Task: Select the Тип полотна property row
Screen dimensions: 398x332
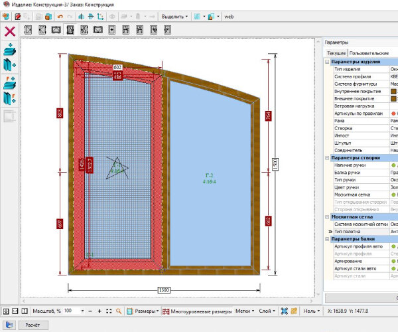Action: click(365, 232)
